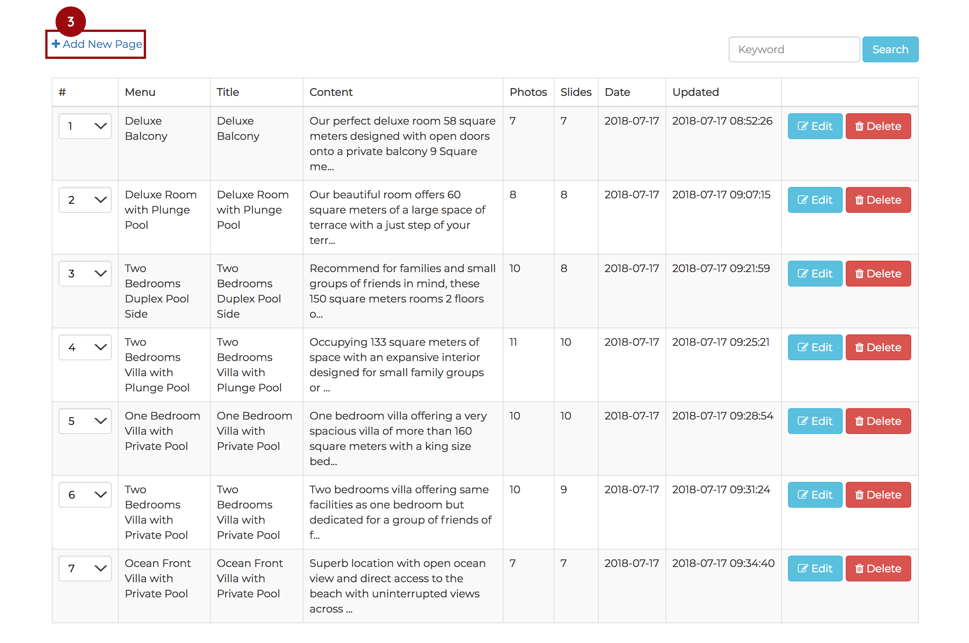Edit the Deluxe Balcony page
Screen dimensions: 969x643
pos(815,126)
